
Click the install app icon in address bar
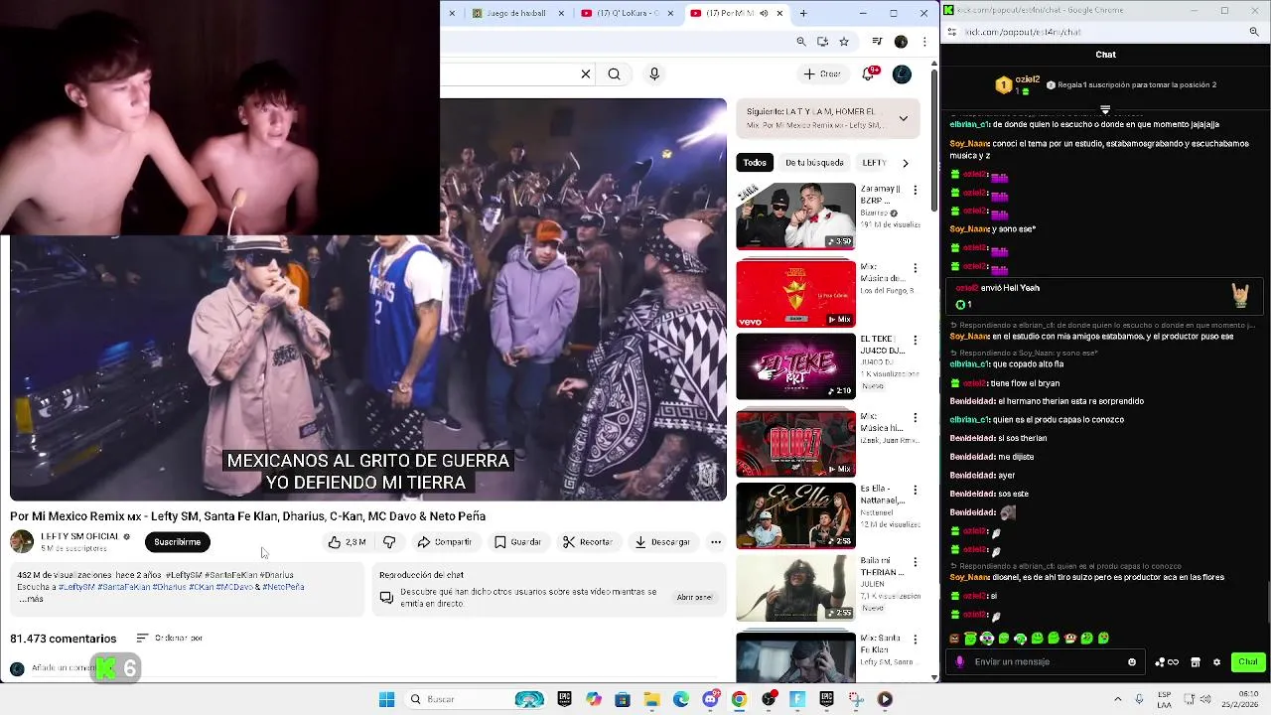[x=822, y=42]
